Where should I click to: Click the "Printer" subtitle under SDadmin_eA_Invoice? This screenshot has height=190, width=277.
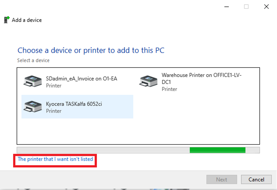tap(54, 86)
